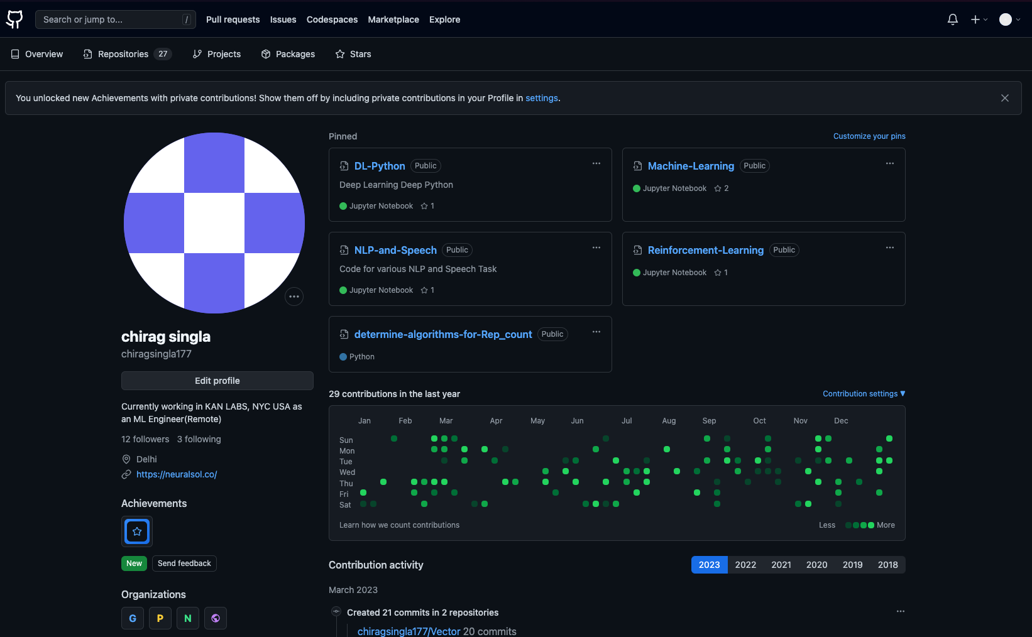This screenshot has height=637, width=1032.
Task: Click the star count on Reinforcement-Learning
Action: click(721, 273)
